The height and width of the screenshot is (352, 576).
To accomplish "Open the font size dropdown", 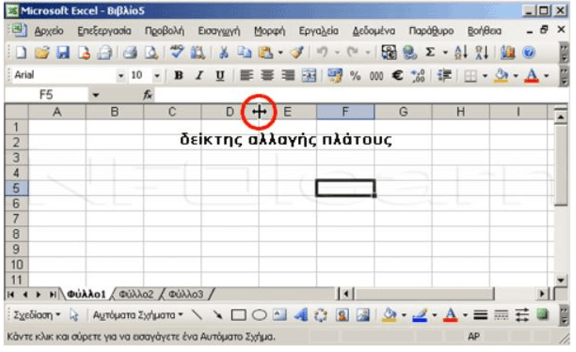I will pos(158,75).
